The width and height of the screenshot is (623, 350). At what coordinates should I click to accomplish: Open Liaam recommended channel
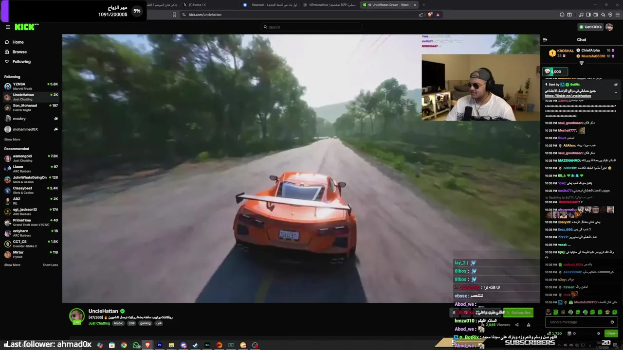tap(31, 169)
